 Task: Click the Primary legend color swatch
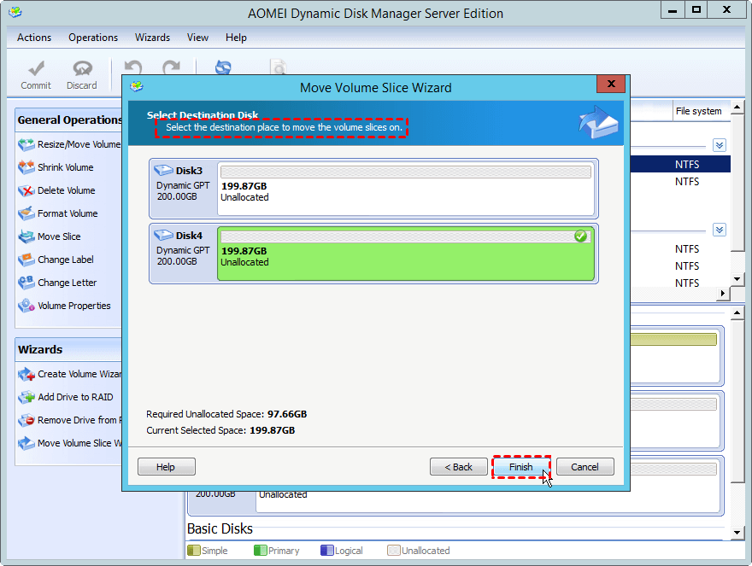tap(261, 550)
